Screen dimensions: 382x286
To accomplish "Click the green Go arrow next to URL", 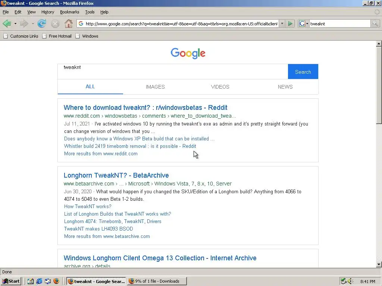I will (x=290, y=23).
